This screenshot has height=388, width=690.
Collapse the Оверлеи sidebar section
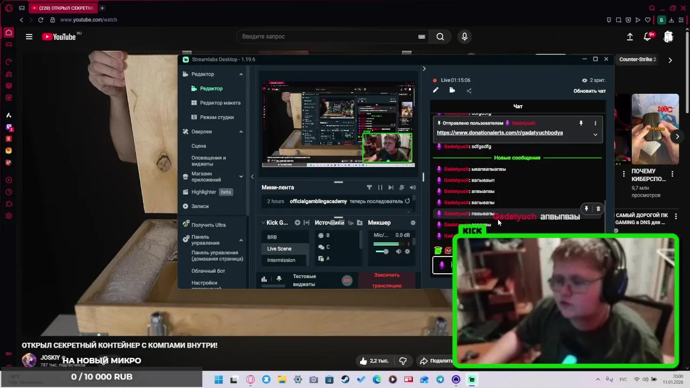coord(241,131)
